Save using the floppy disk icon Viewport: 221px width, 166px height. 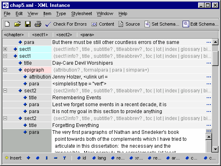pyautogui.click(x=28, y=24)
